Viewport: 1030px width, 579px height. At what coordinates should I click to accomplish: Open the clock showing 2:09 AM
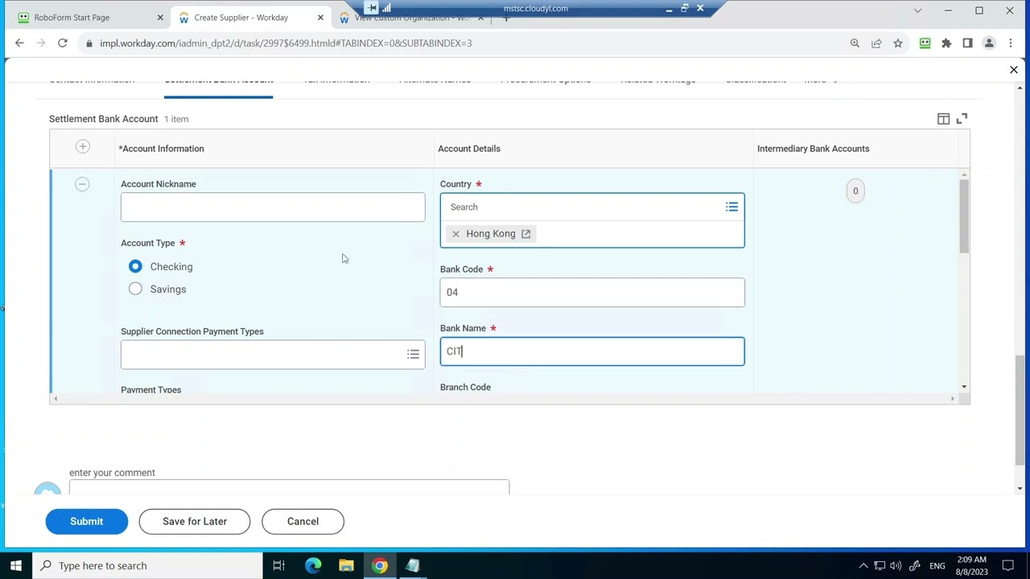click(972, 565)
